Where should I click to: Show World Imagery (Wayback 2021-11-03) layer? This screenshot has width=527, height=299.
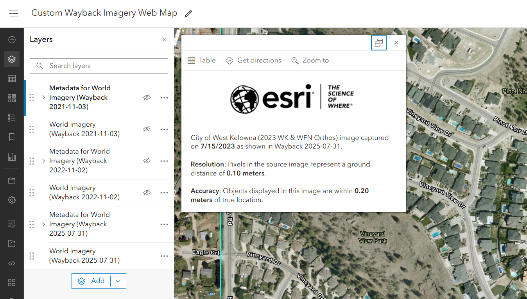147,129
